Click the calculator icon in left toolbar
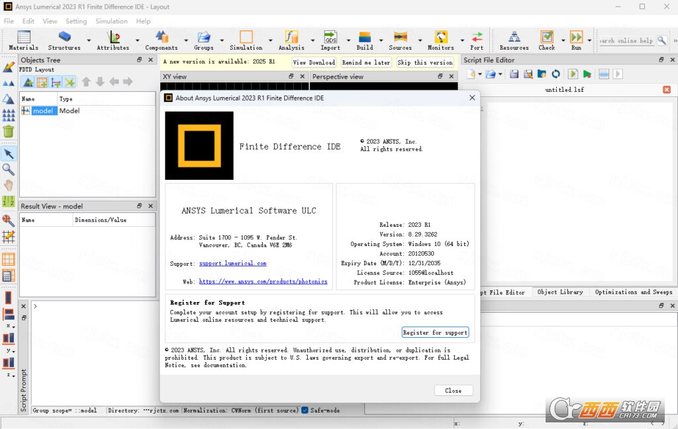Image resolution: width=678 pixels, height=429 pixels. tap(8, 276)
